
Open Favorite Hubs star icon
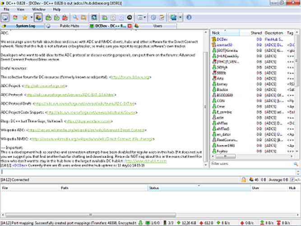tap(25, 18)
